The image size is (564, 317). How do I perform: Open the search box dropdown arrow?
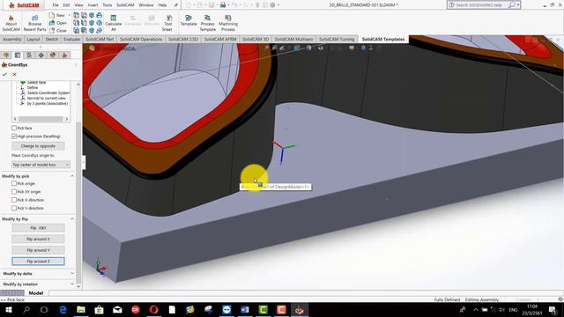click(518, 5)
